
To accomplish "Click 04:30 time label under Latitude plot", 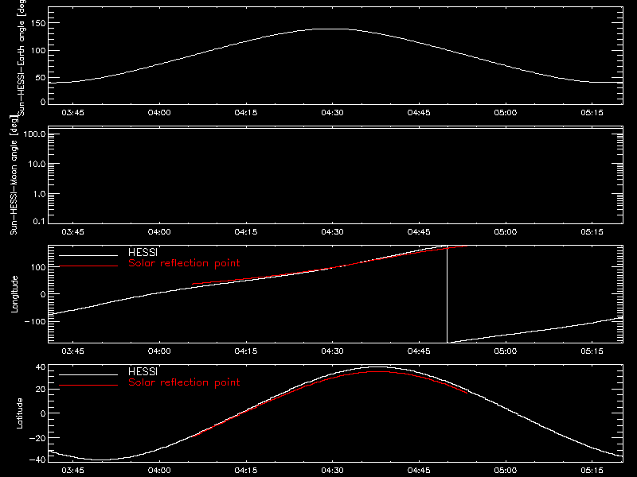I will tap(332, 471).
